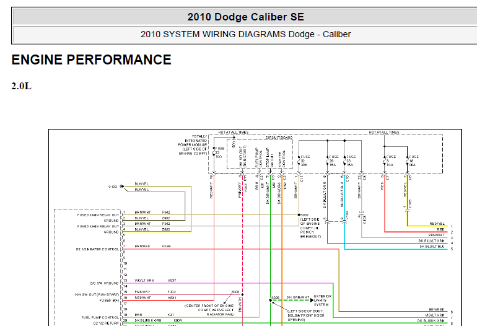Click the "PNK/GRY" label on pin 15 wire
This screenshot has height=326, width=477.
(142, 292)
